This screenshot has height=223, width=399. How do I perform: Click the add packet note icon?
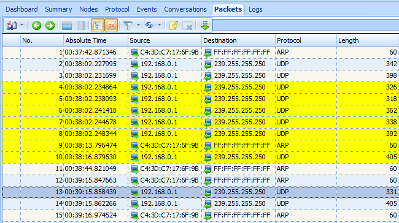[x=173, y=25]
